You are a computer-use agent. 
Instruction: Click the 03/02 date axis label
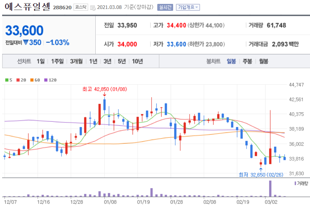coord(271,202)
